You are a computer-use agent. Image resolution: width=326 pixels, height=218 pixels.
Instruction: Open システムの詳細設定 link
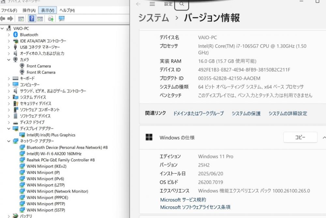288,113
